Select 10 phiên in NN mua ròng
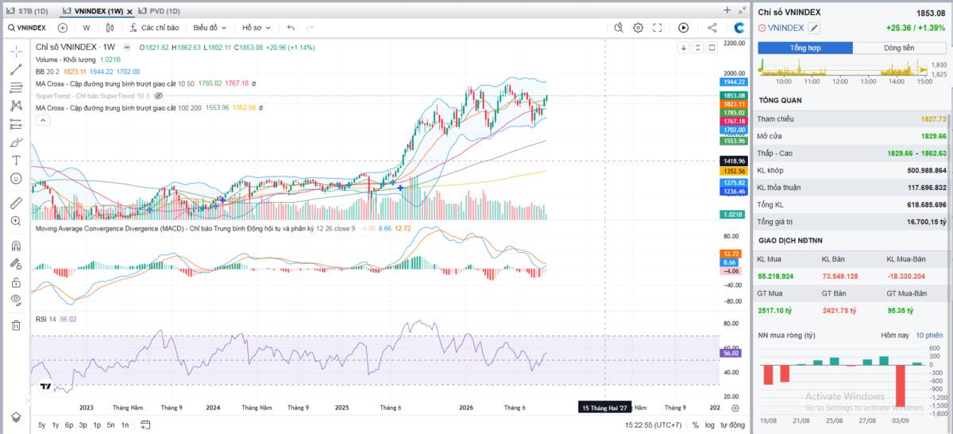 (x=928, y=335)
